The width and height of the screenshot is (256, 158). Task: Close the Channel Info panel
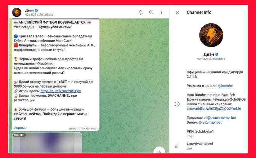[x=177, y=12]
